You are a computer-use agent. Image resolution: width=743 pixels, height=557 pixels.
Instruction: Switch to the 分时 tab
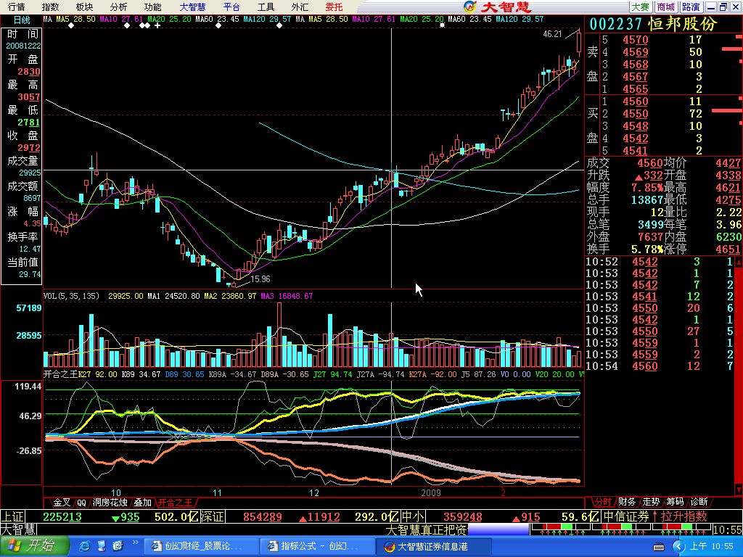pos(603,501)
